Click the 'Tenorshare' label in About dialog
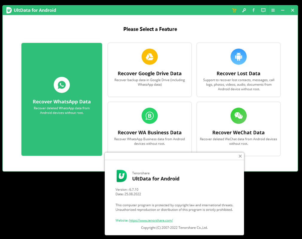 (141, 173)
